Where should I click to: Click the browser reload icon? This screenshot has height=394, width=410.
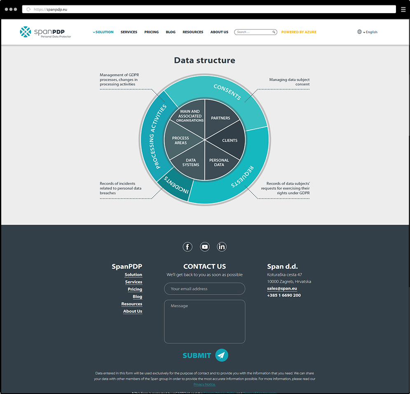pyautogui.click(x=28, y=9)
